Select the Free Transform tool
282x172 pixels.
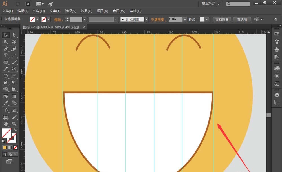(14, 82)
